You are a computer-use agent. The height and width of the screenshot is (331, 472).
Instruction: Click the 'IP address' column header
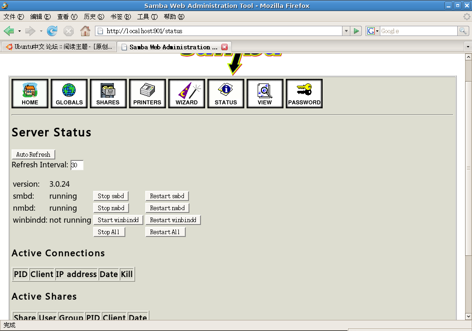(x=77, y=274)
